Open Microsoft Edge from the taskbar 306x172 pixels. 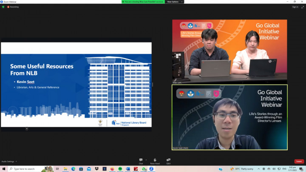click(x=73, y=169)
